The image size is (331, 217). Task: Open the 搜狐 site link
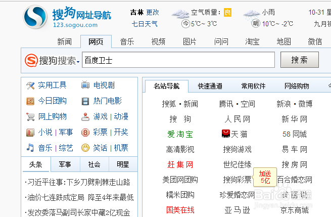pyautogui.click(x=169, y=104)
